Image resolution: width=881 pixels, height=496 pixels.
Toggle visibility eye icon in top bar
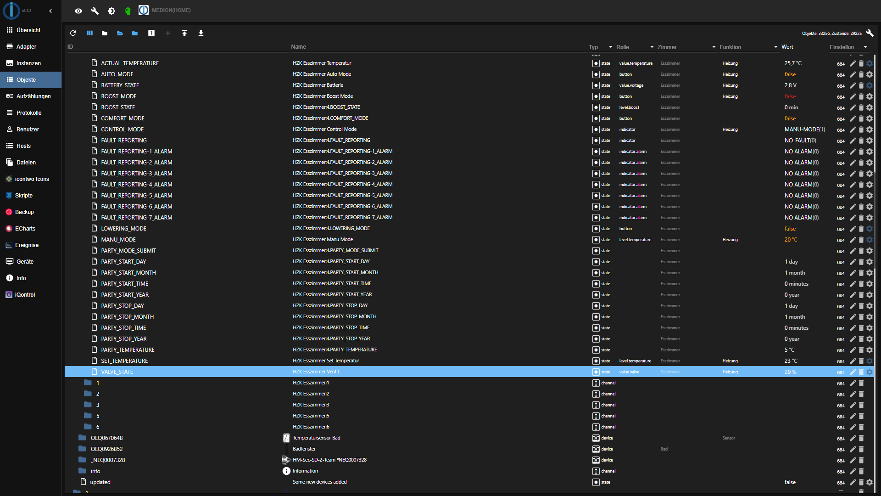coord(78,11)
